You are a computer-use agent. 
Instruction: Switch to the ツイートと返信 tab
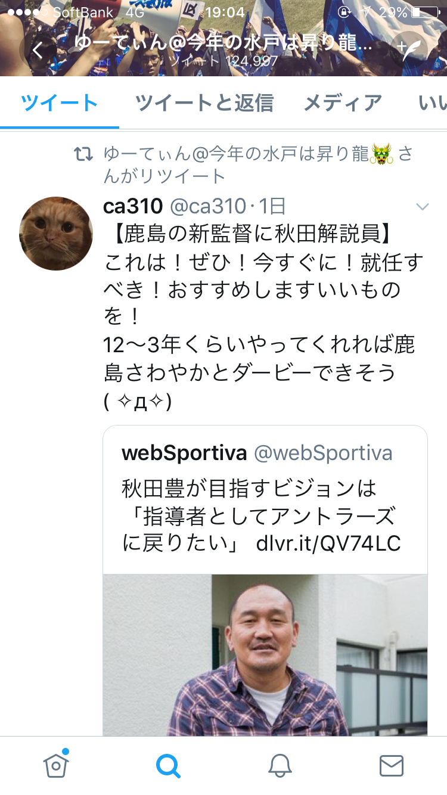pyautogui.click(x=204, y=103)
